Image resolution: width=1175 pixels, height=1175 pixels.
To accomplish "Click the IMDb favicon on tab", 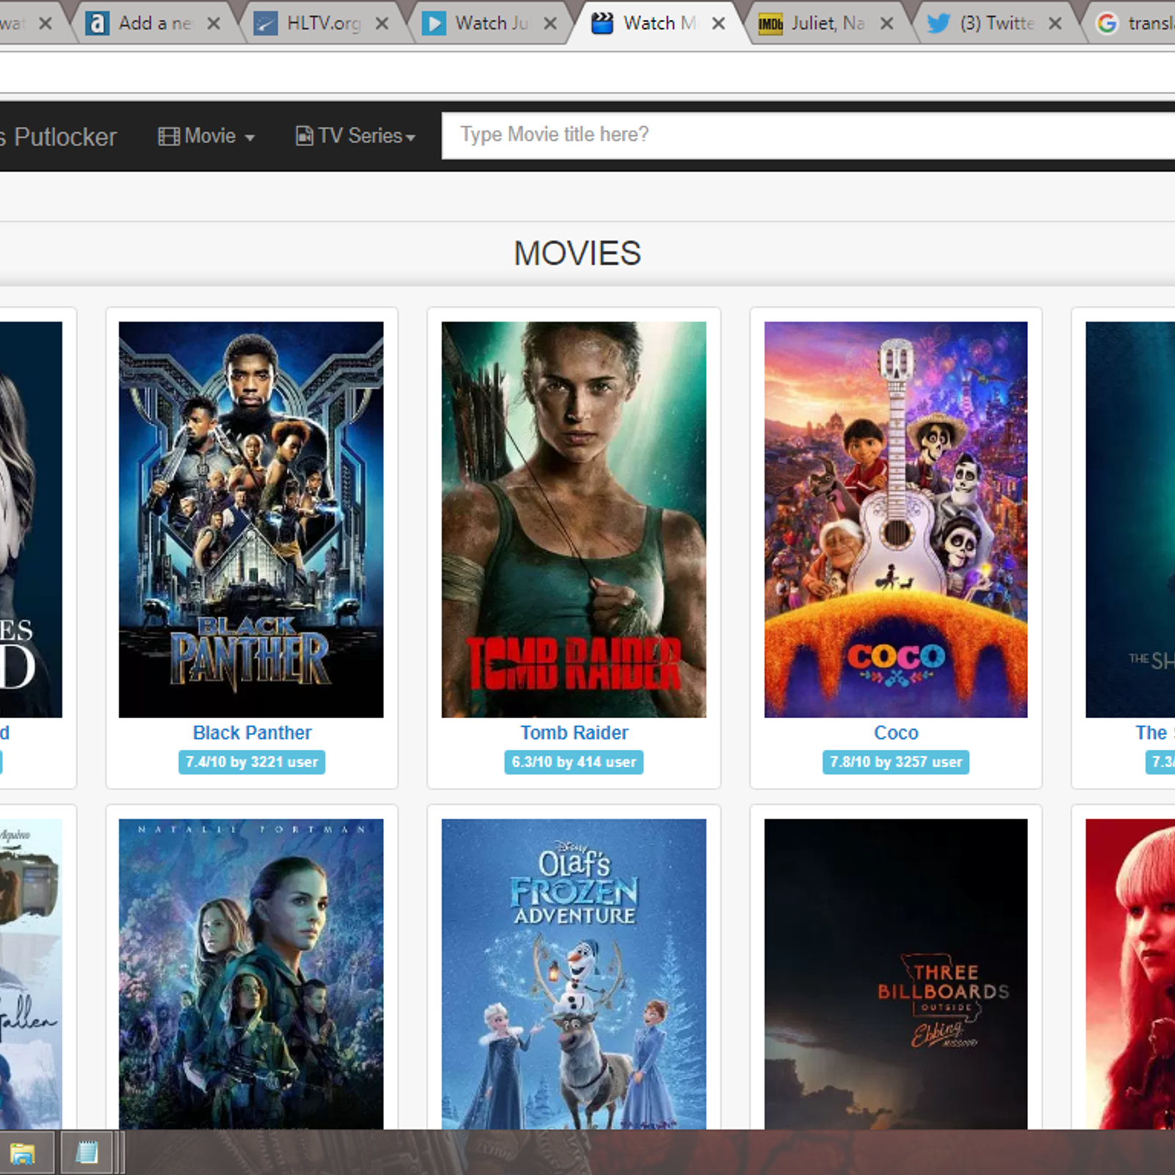I will (770, 24).
